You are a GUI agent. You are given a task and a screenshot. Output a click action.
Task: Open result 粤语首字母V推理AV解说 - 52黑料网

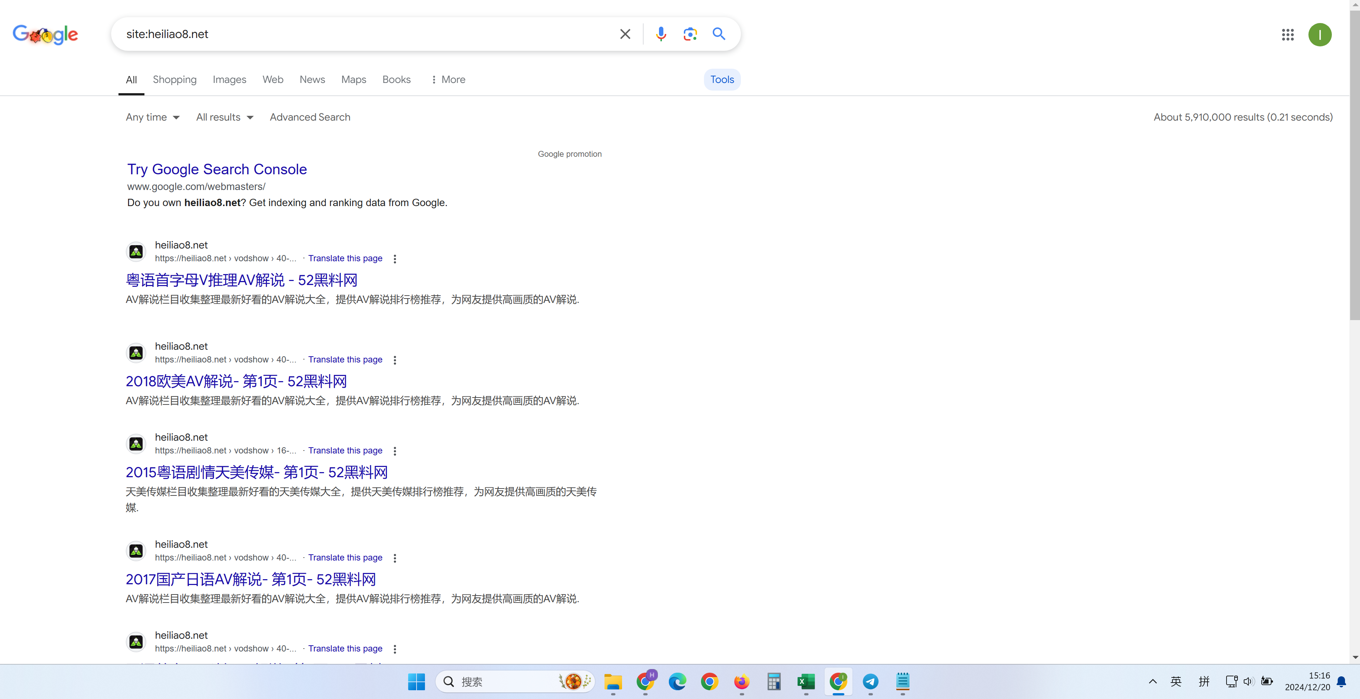(x=241, y=280)
